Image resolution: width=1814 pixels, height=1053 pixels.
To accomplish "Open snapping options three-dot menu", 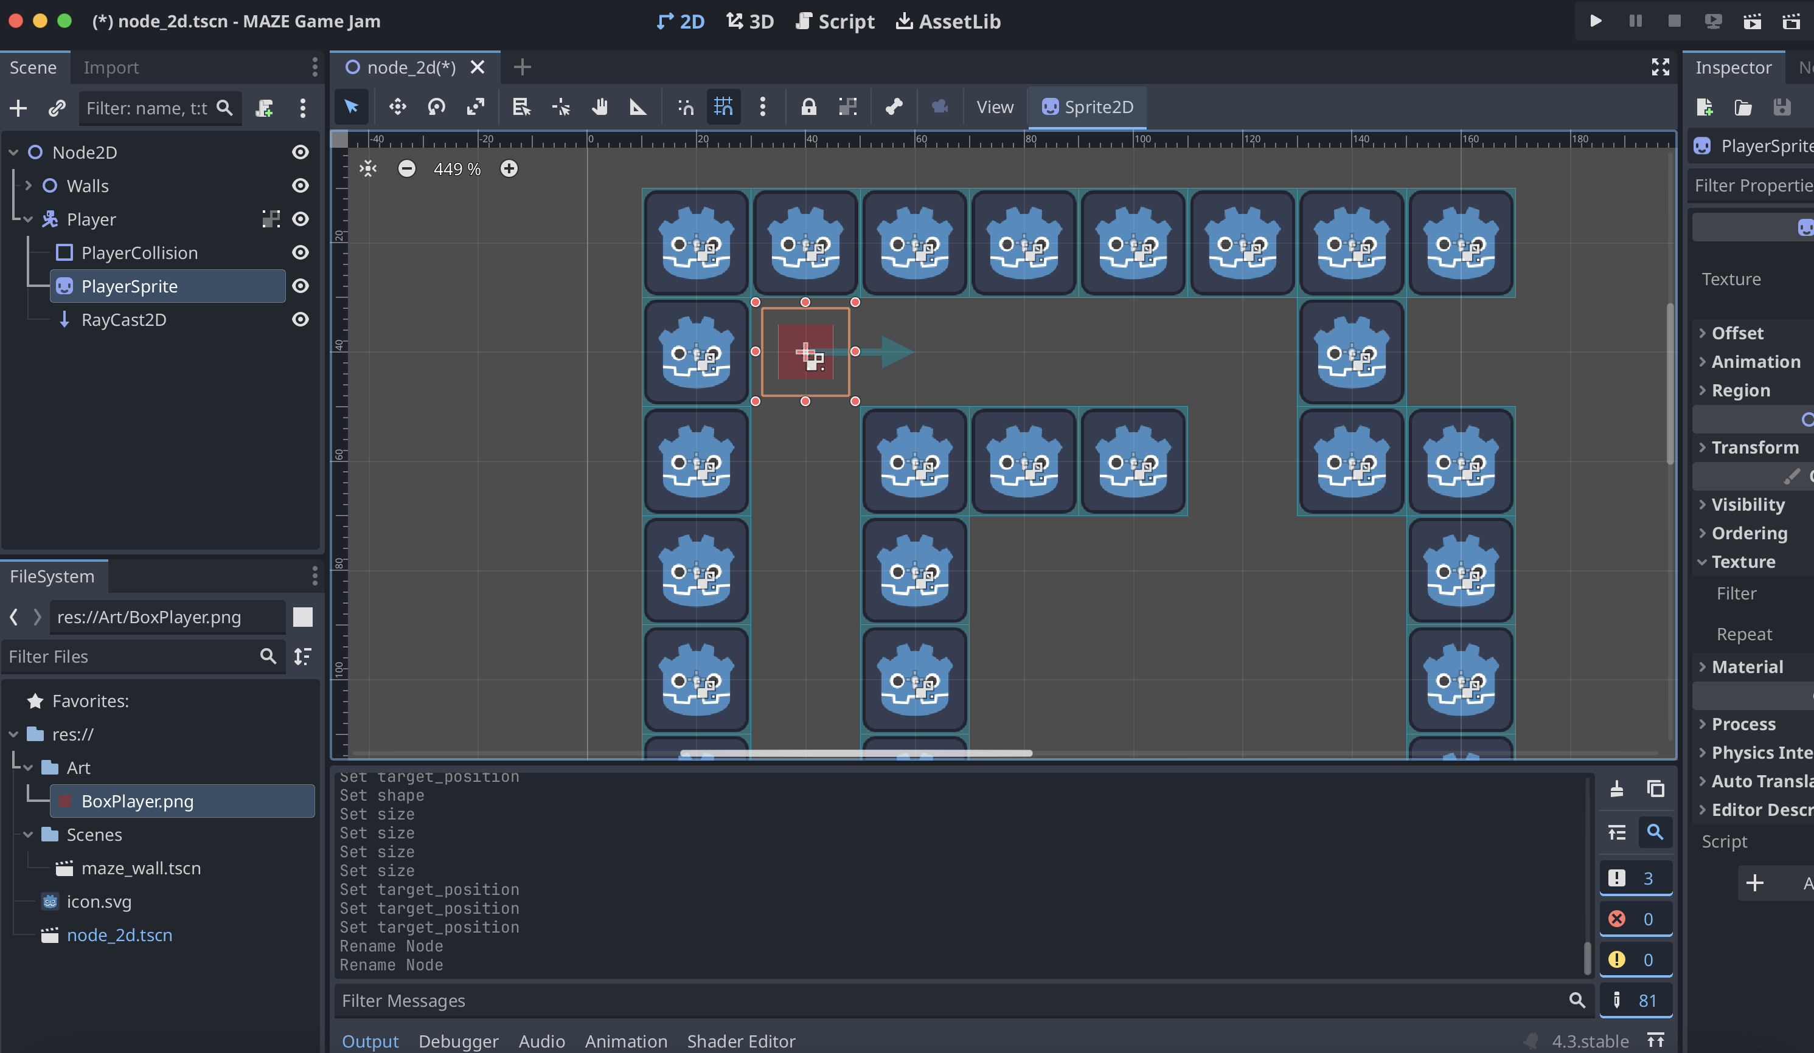I will point(762,107).
